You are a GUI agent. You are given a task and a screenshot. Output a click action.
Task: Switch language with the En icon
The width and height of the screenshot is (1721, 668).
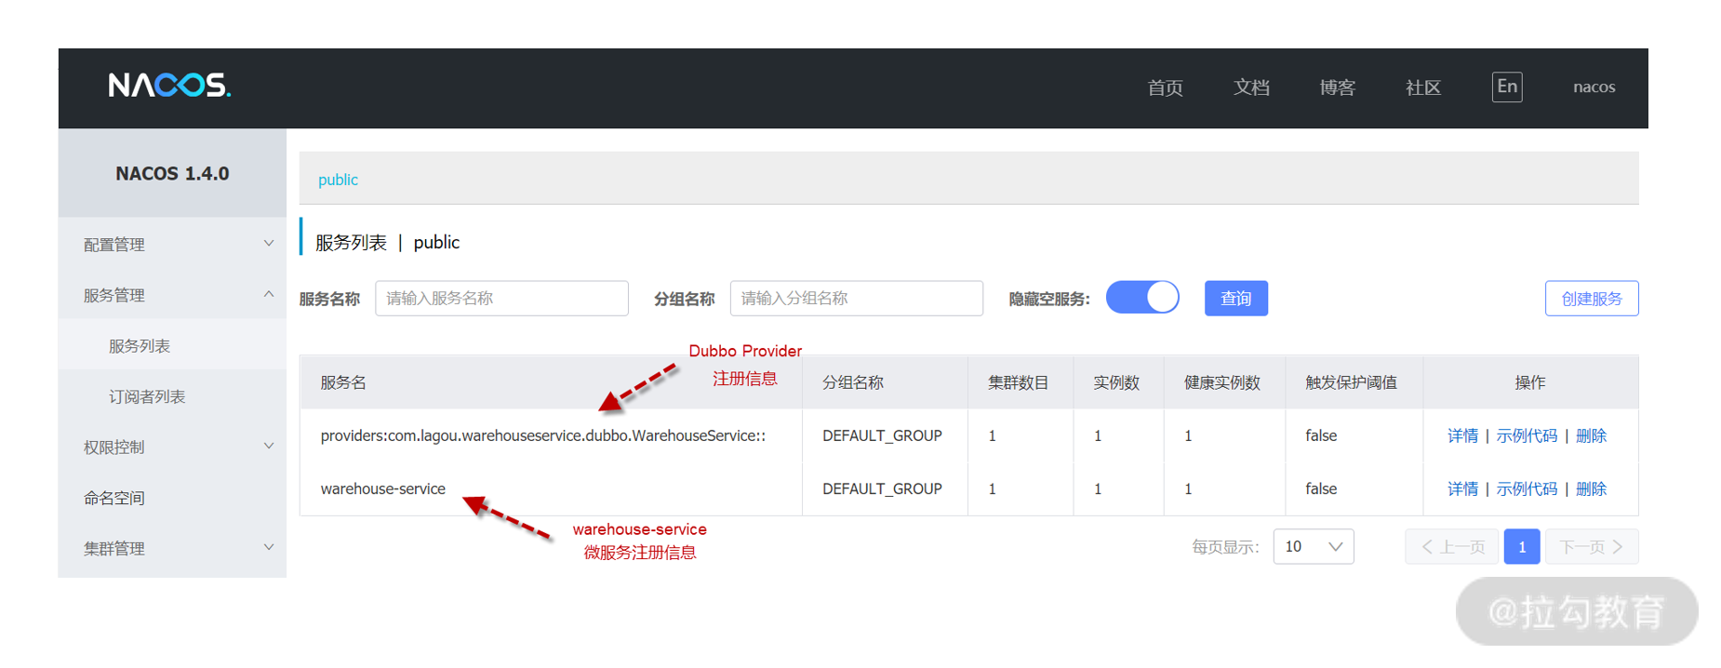[x=1506, y=87]
